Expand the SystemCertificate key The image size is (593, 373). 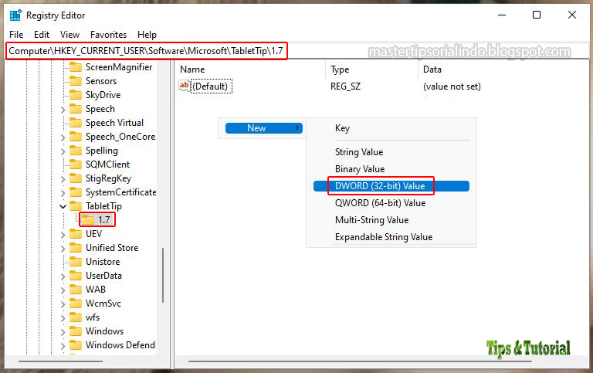coord(63,193)
